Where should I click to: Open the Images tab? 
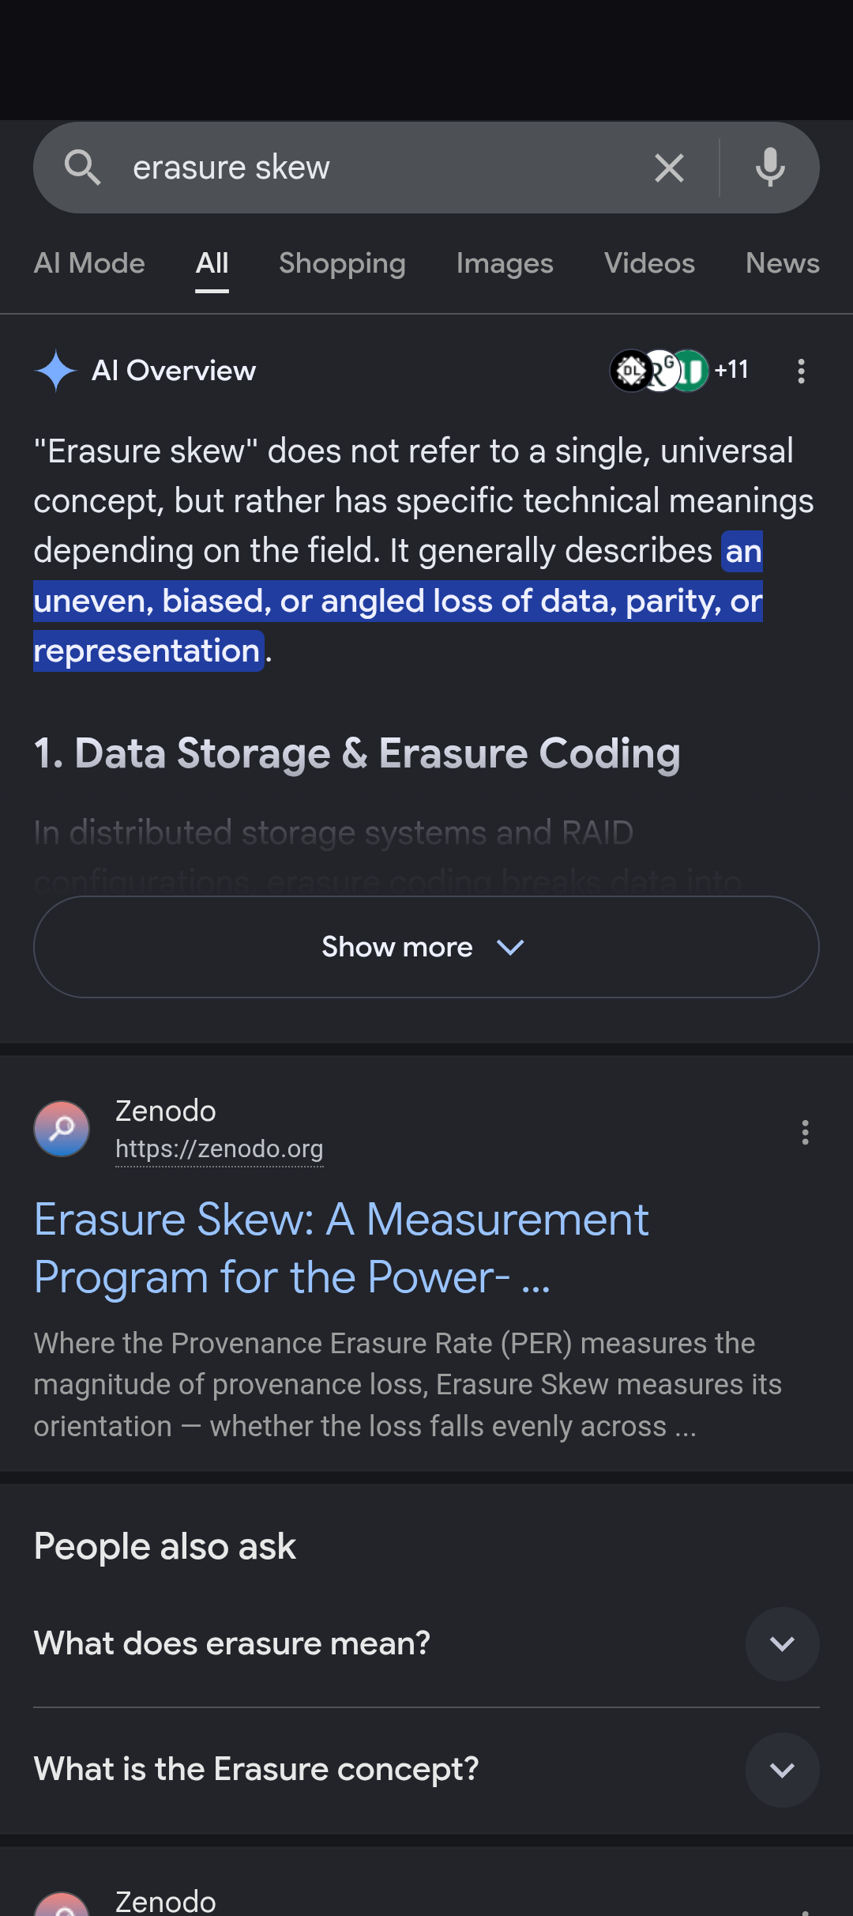pyautogui.click(x=505, y=263)
